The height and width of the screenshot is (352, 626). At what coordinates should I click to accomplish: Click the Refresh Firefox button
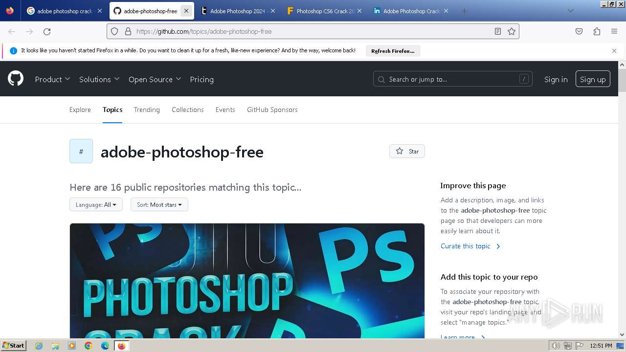393,51
